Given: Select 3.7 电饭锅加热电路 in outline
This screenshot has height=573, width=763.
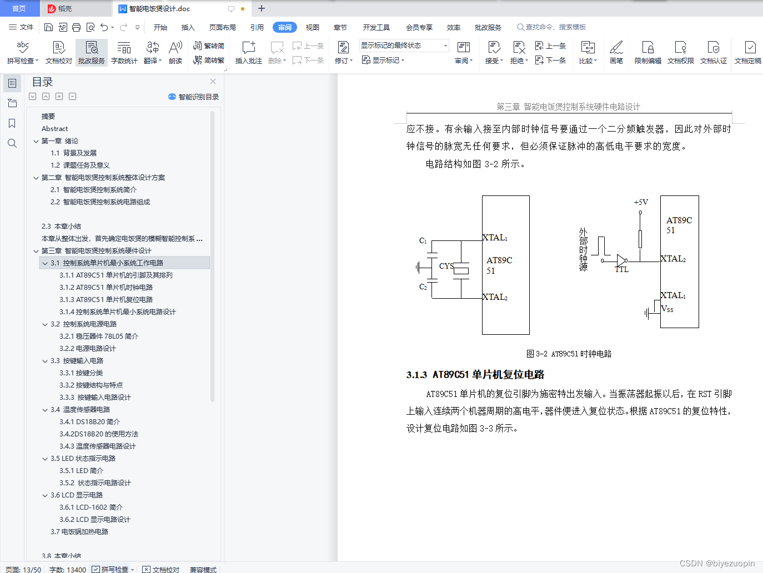Looking at the screenshot, I should [79, 532].
